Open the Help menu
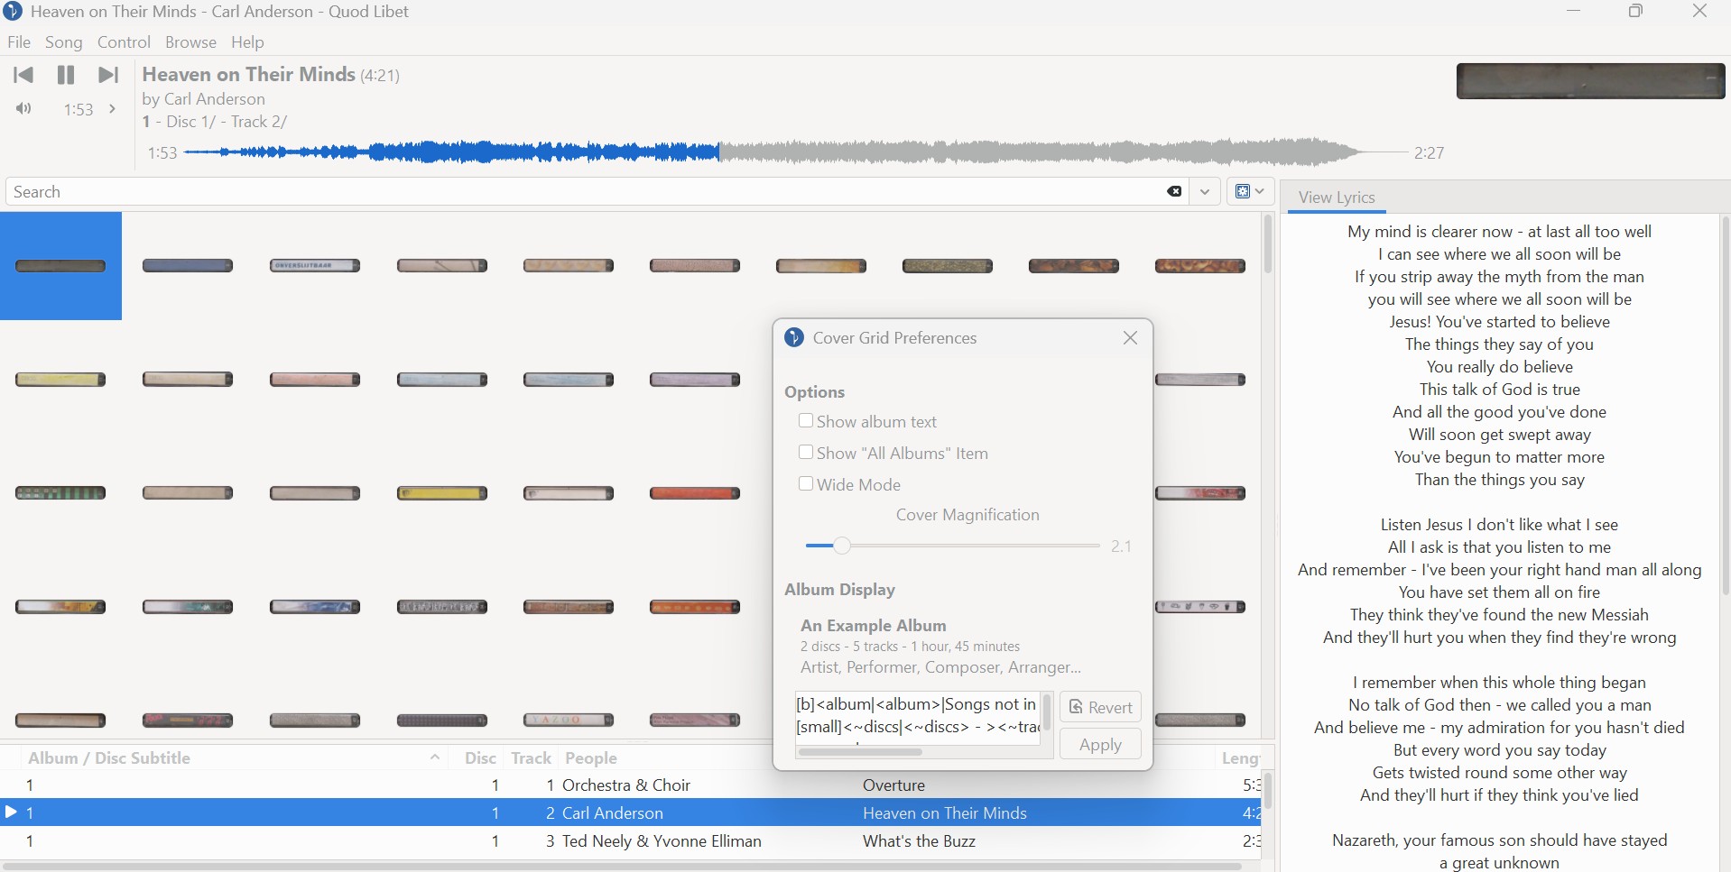 [247, 42]
